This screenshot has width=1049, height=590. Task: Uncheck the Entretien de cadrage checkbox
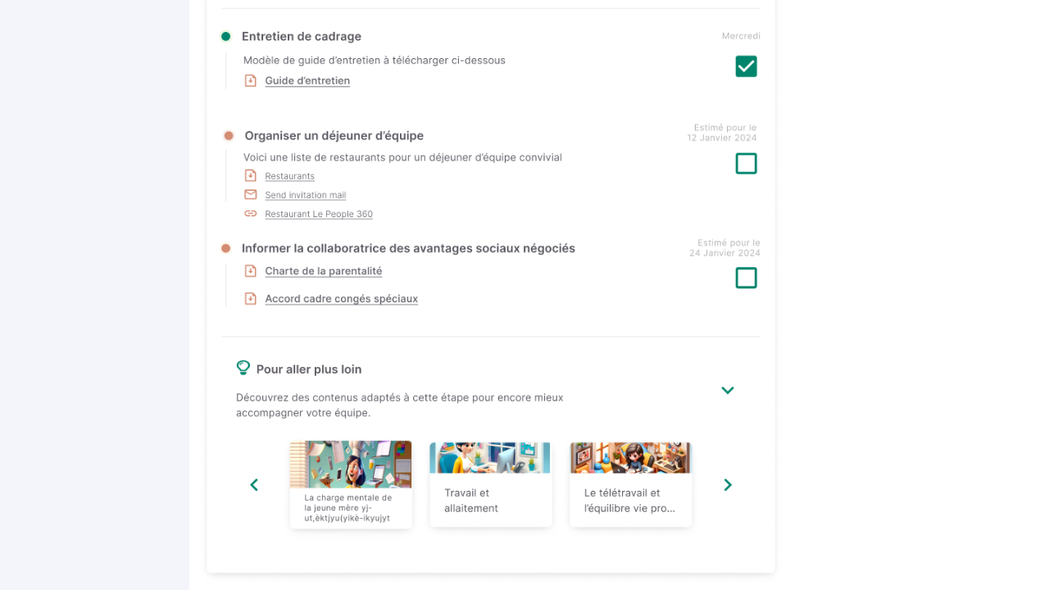click(x=746, y=66)
